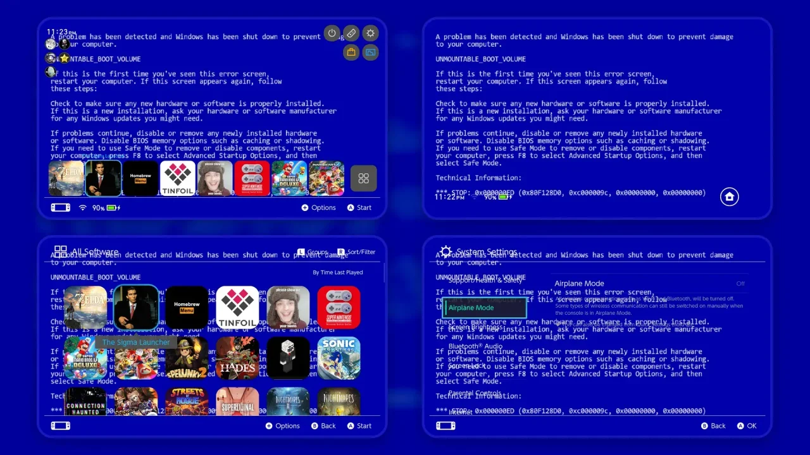Image resolution: width=810 pixels, height=455 pixels.
Task: Select Parental Controls in settings sidebar
Action: click(475, 393)
